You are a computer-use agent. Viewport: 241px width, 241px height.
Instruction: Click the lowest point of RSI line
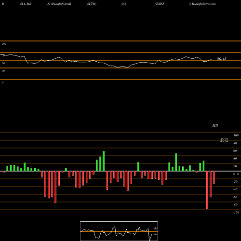(127, 68)
